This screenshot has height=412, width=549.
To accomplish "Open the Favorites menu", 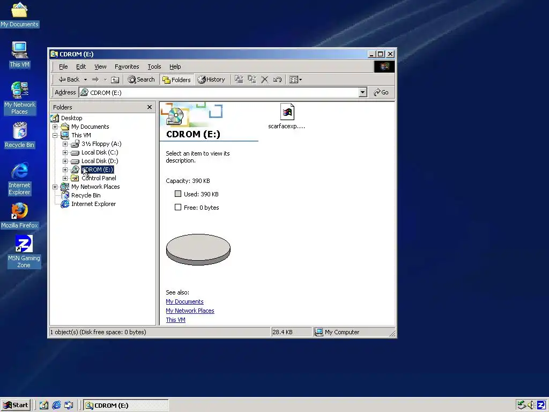I will [127, 67].
